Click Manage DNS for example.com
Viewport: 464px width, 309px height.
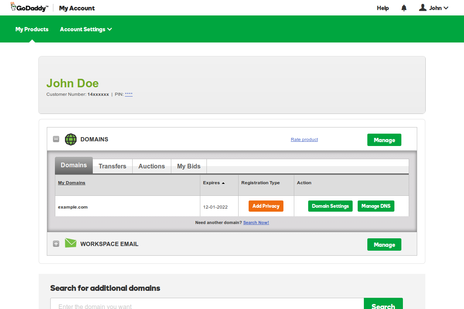(x=376, y=206)
